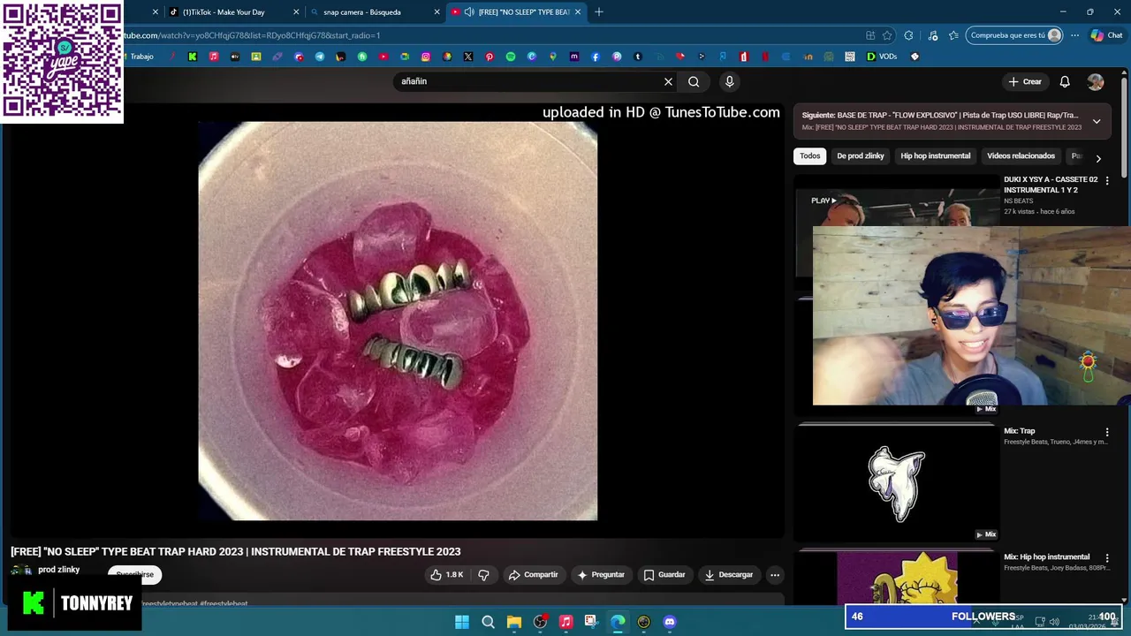Mute audio on the NO SLEEP tab
The image size is (1131, 636).
tap(469, 12)
